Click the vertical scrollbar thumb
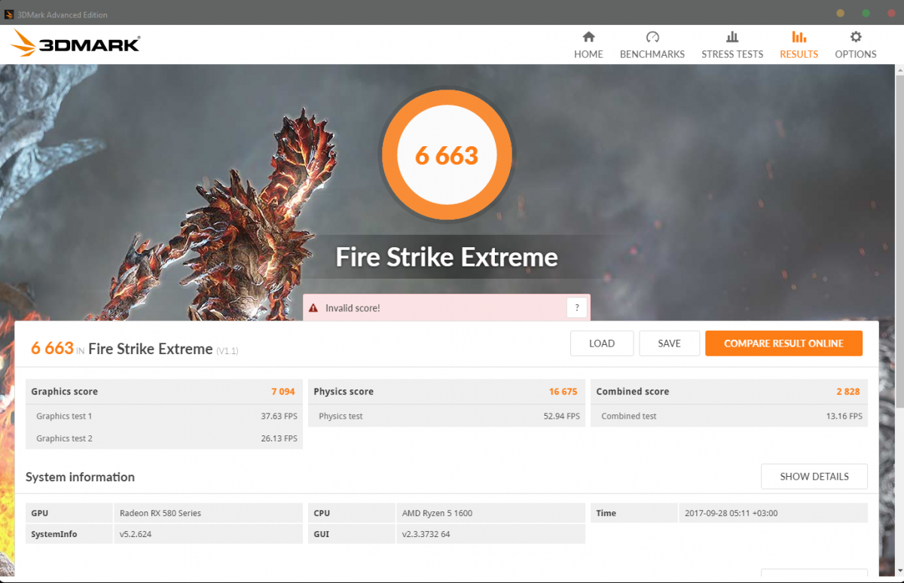904x583 pixels. pos(899,243)
